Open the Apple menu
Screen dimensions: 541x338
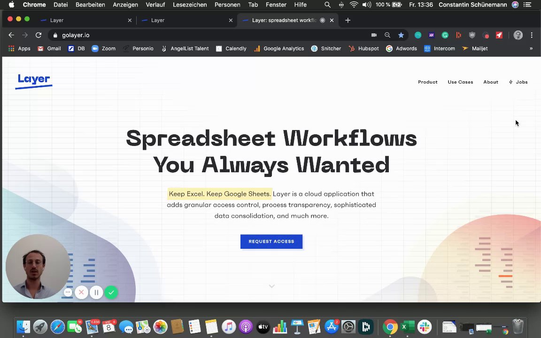(11, 5)
